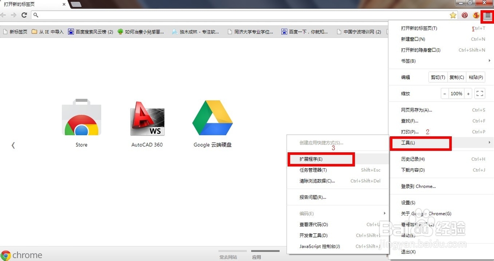Open 设置(S) from the menu

pos(441,202)
